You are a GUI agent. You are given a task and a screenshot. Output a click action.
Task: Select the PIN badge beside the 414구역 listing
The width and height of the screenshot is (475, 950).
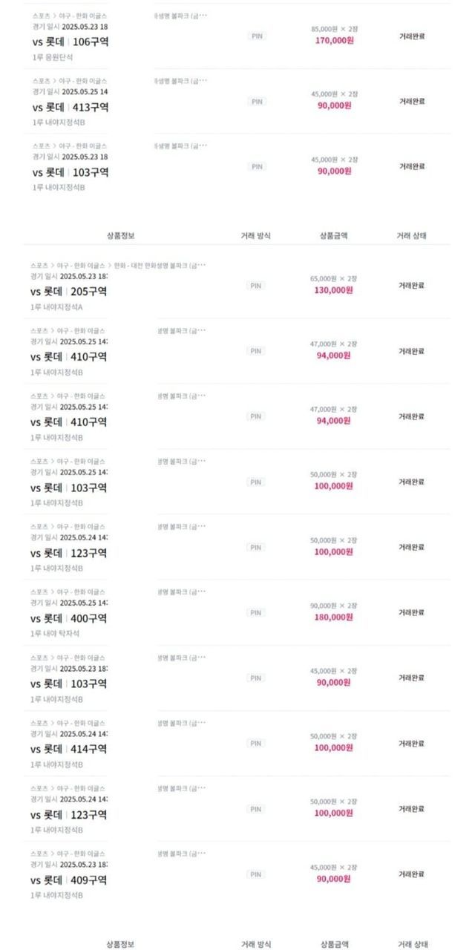(x=256, y=744)
